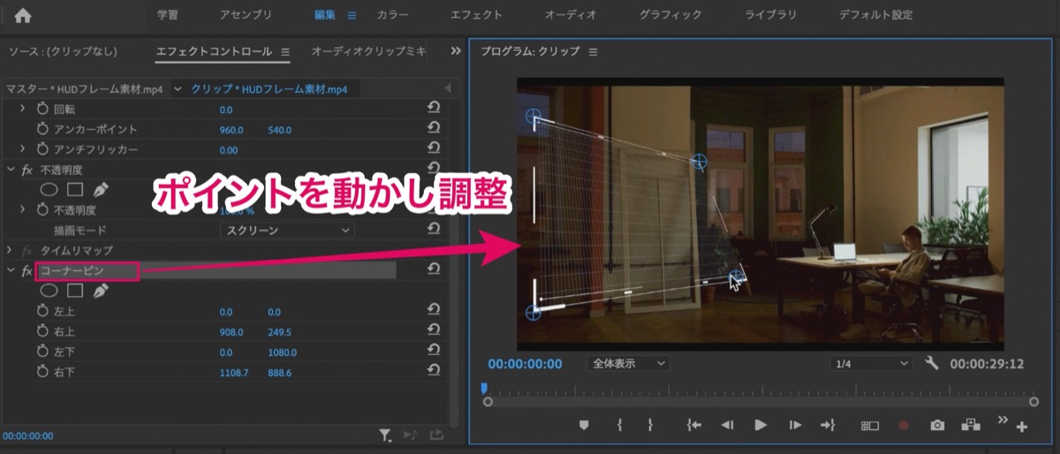Toggle the 回転 animation stopwatch
The image size is (1060, 454).
point(42,109)
